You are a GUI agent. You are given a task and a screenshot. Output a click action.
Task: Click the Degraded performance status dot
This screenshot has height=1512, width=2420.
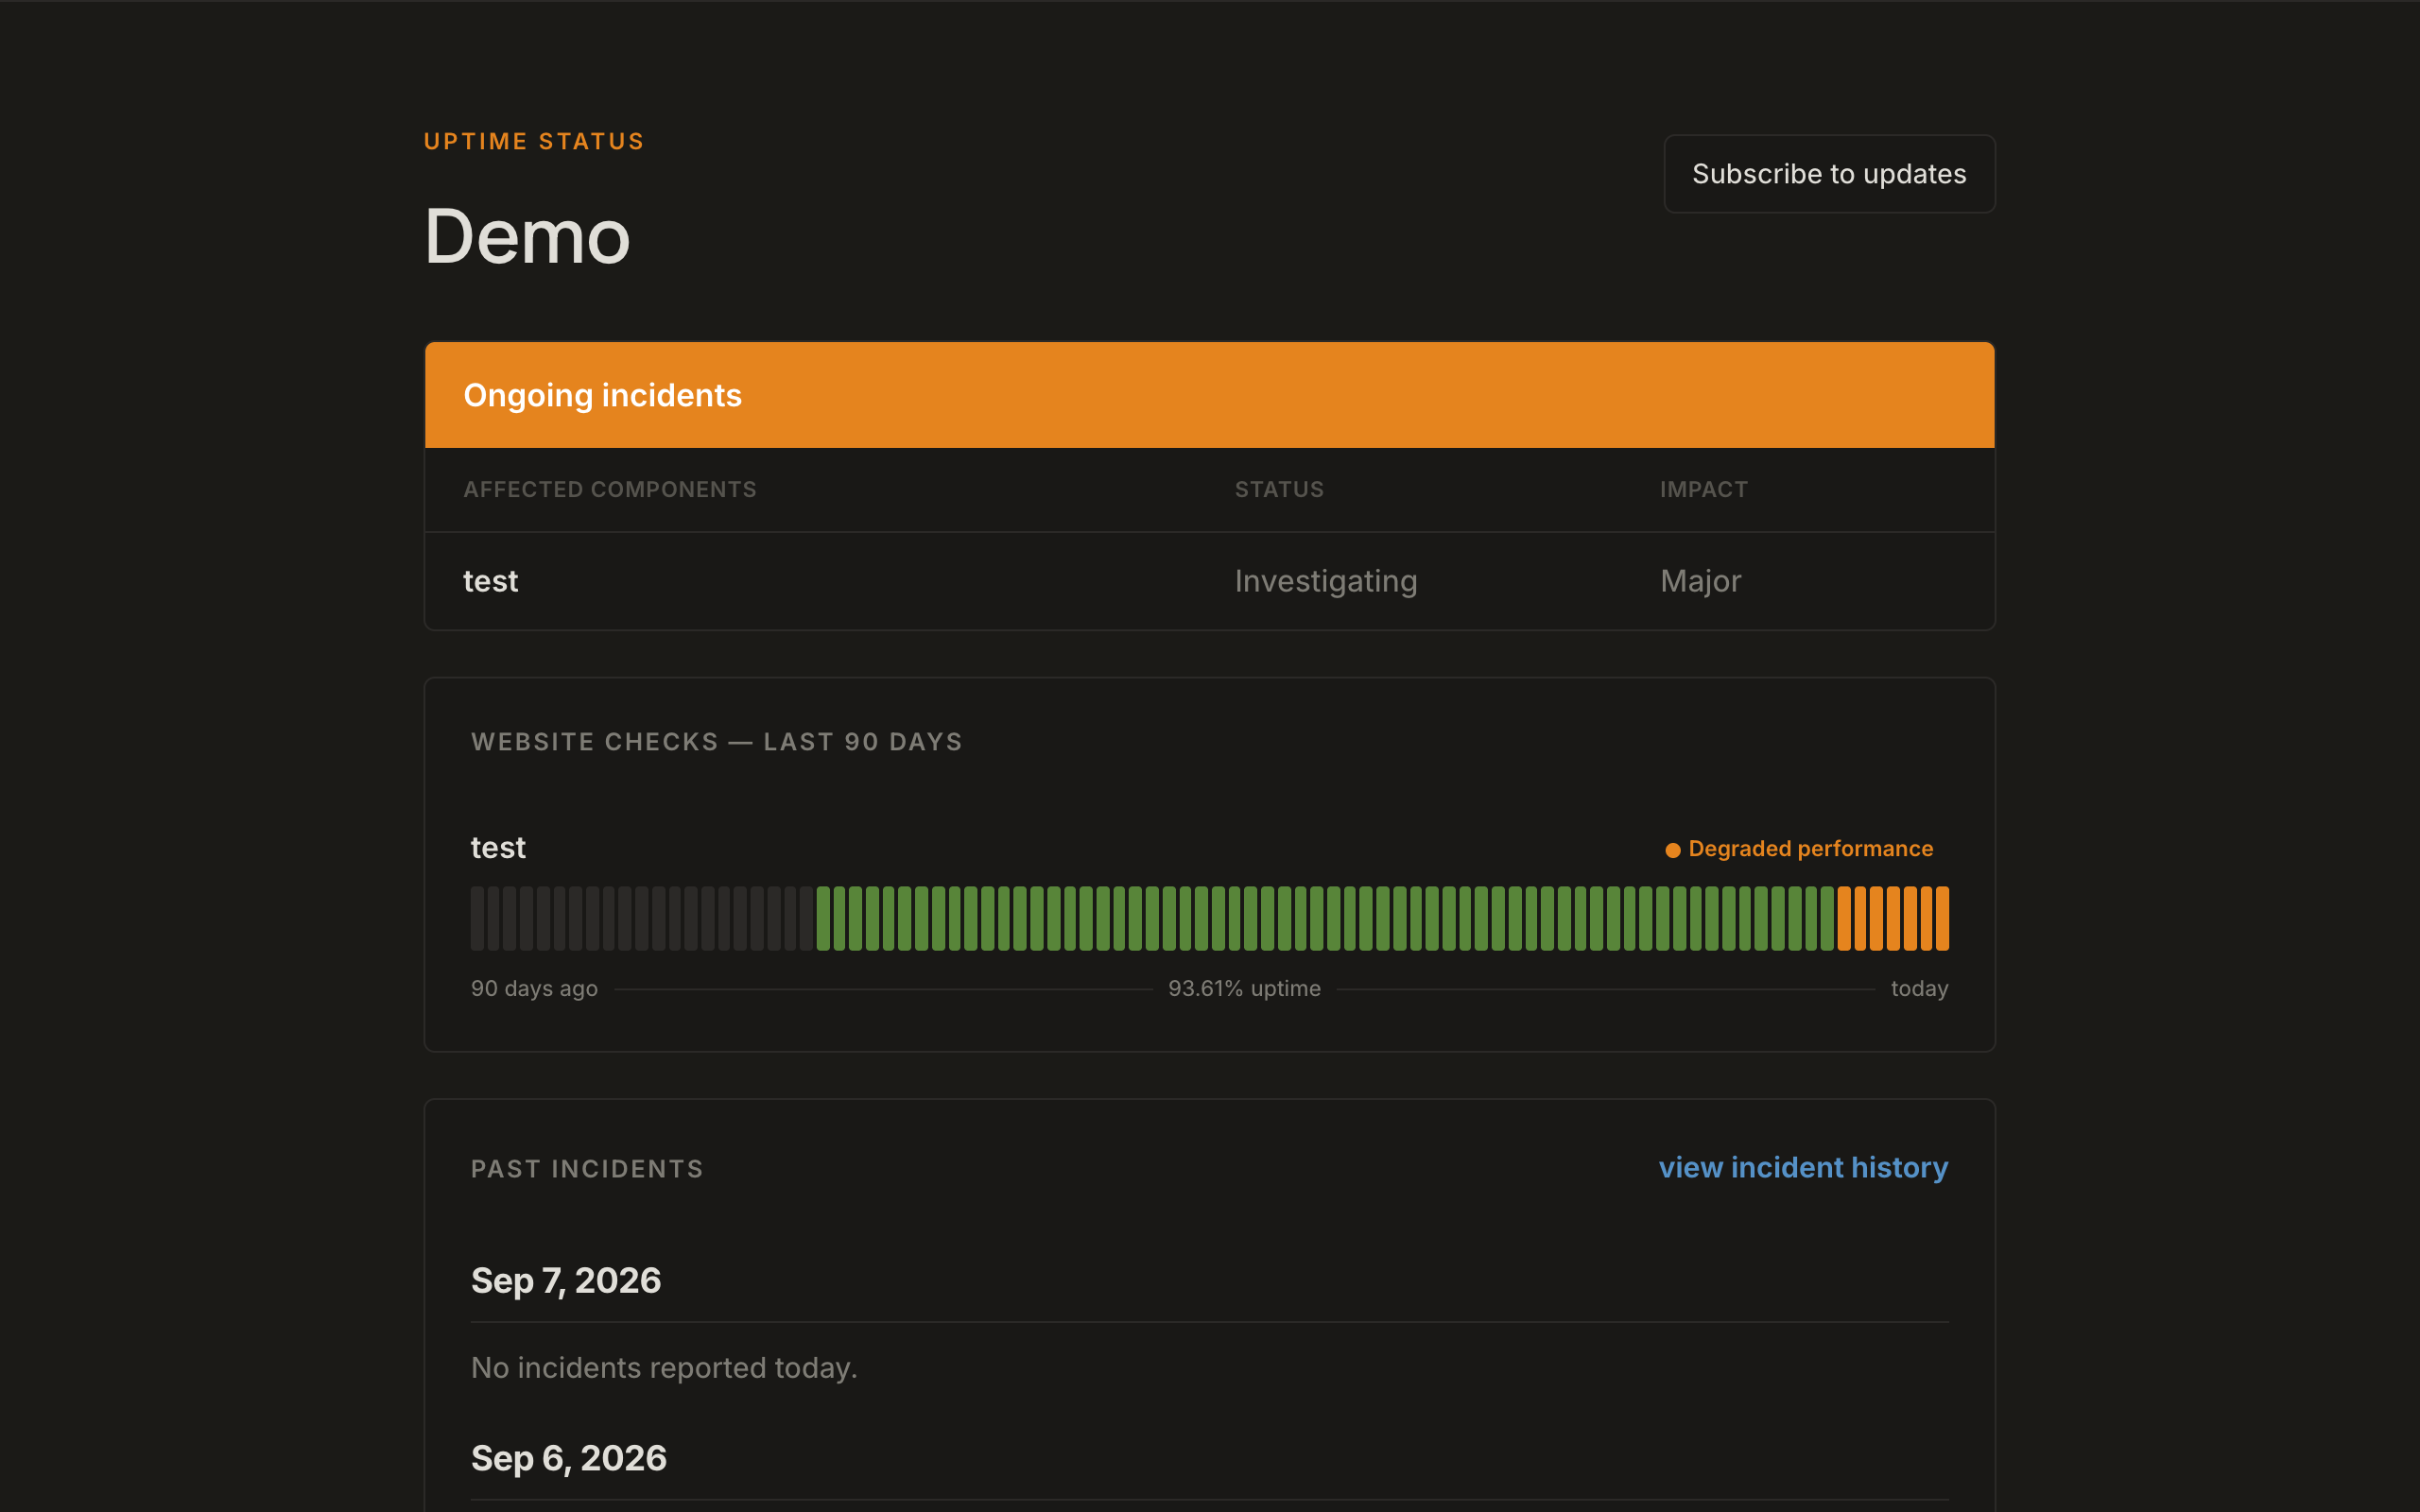click(1672, 850)
